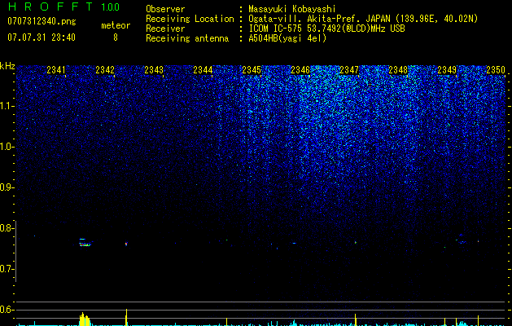Screen dimensions: 512x326
Task: Click the strong meteor echo near 2341
Action: (x=85, y=242)
